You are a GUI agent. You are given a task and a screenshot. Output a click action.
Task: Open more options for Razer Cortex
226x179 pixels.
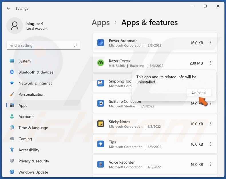tap(211, 63)
